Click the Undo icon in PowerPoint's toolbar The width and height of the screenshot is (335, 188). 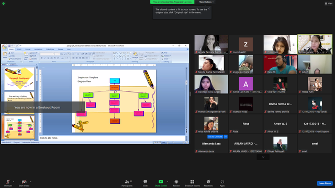point(13,45)
